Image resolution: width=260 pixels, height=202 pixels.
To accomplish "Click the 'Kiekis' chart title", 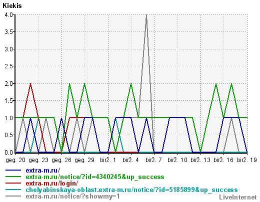I will [x=12, y=6].
